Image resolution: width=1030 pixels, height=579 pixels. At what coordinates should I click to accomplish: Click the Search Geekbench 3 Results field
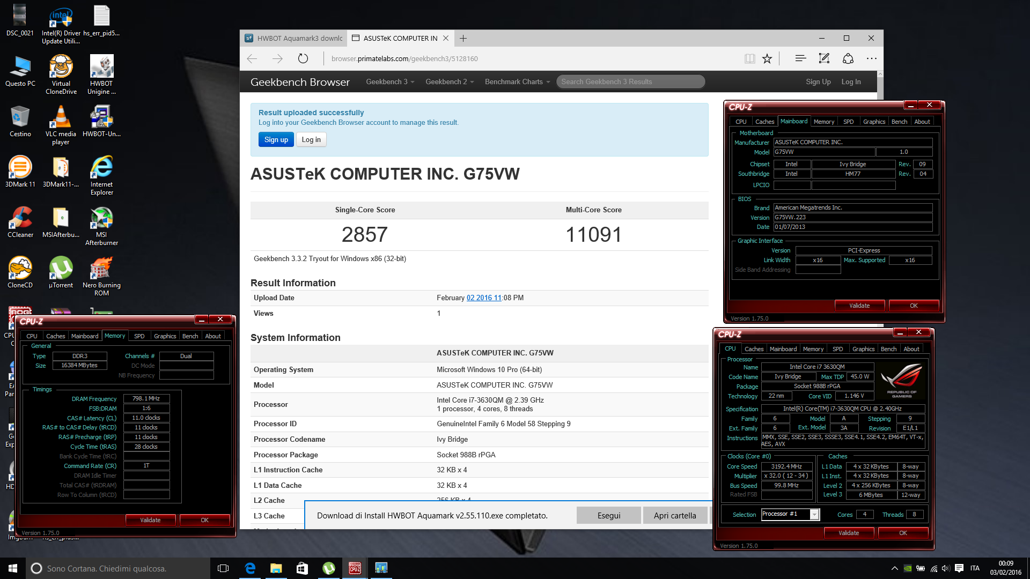(630, 81)
